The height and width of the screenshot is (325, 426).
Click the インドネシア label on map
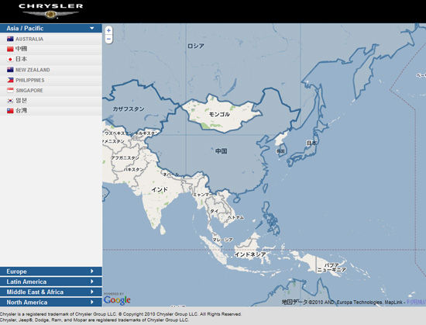[250, 254]
